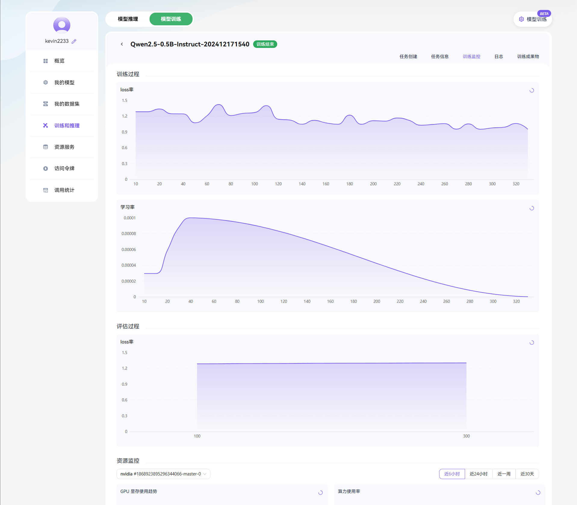
Task: Select the 近一周 time range
Action: point(504,474)
